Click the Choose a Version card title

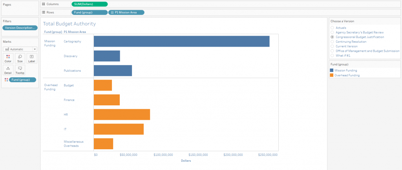click(x=343, y=21)
